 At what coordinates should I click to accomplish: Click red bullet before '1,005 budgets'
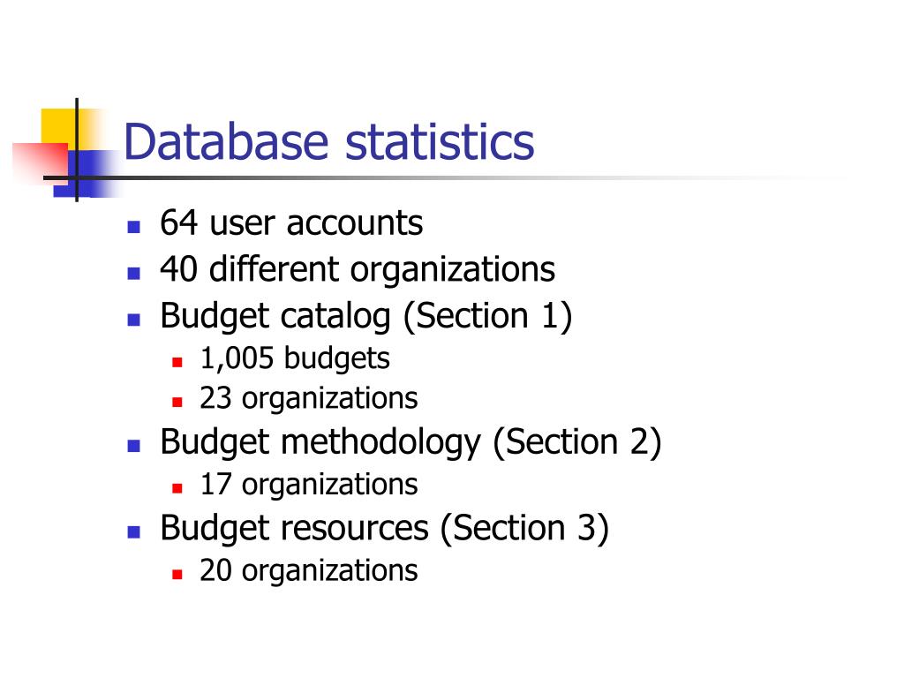point(177,362)
